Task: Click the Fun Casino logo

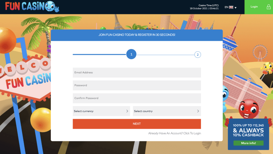Action: coord(32,7)
